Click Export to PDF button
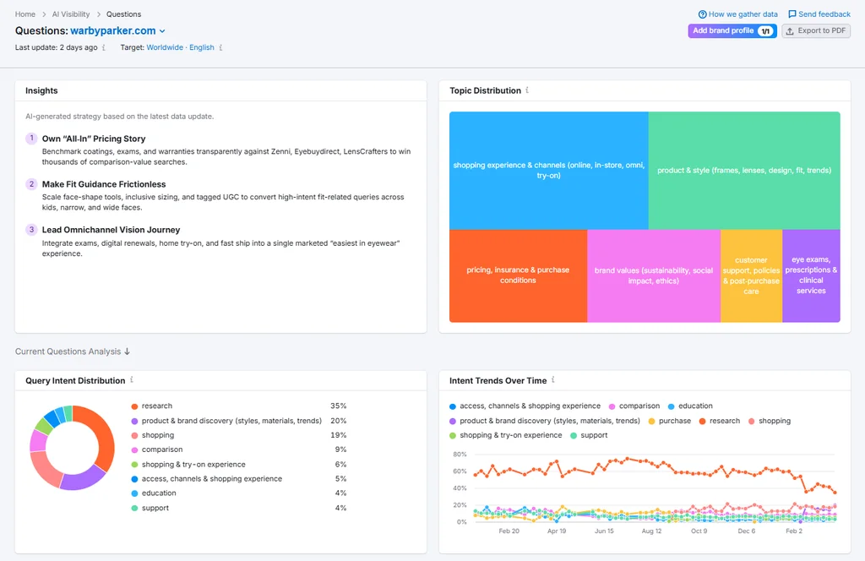Screen dimensions: 865x561 click(816, 31)
